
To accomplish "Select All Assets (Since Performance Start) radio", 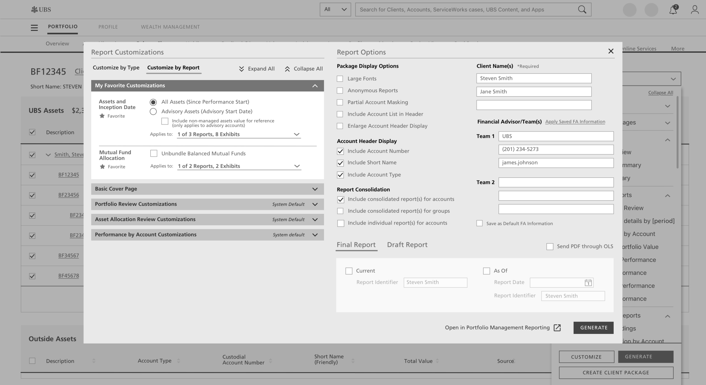I will [x=153, y=102].
